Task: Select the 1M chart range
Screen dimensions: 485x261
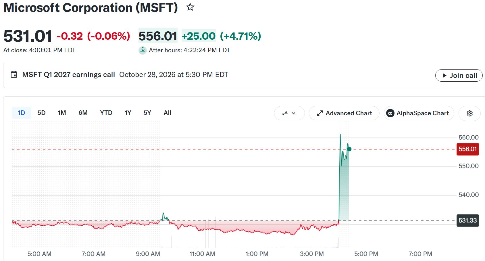Action: (62, 113)
